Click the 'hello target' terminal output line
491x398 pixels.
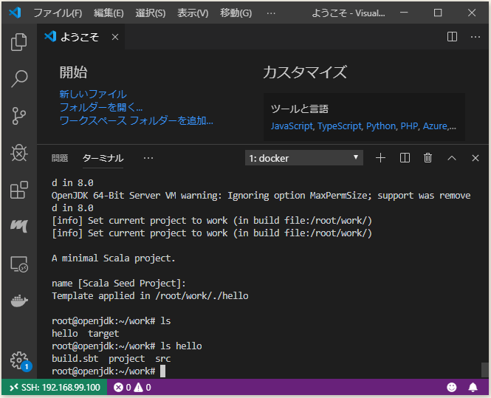click(85, 334)
